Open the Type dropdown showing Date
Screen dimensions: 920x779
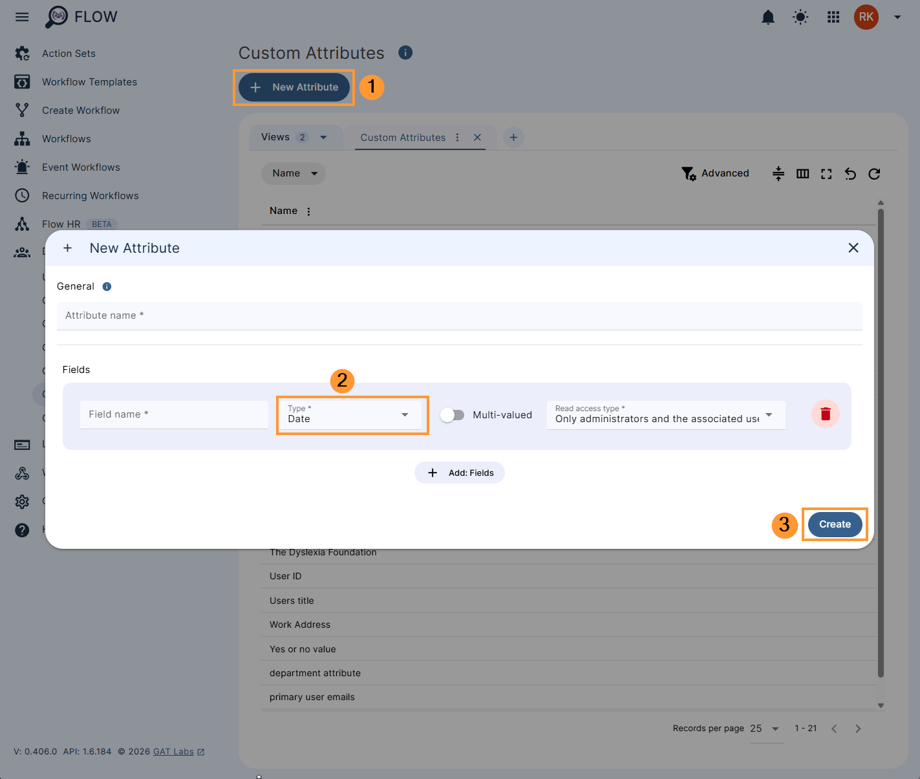click(x=352, y=414)
